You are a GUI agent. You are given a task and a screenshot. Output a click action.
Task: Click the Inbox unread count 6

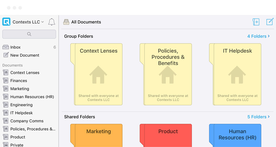coord(55,47)
